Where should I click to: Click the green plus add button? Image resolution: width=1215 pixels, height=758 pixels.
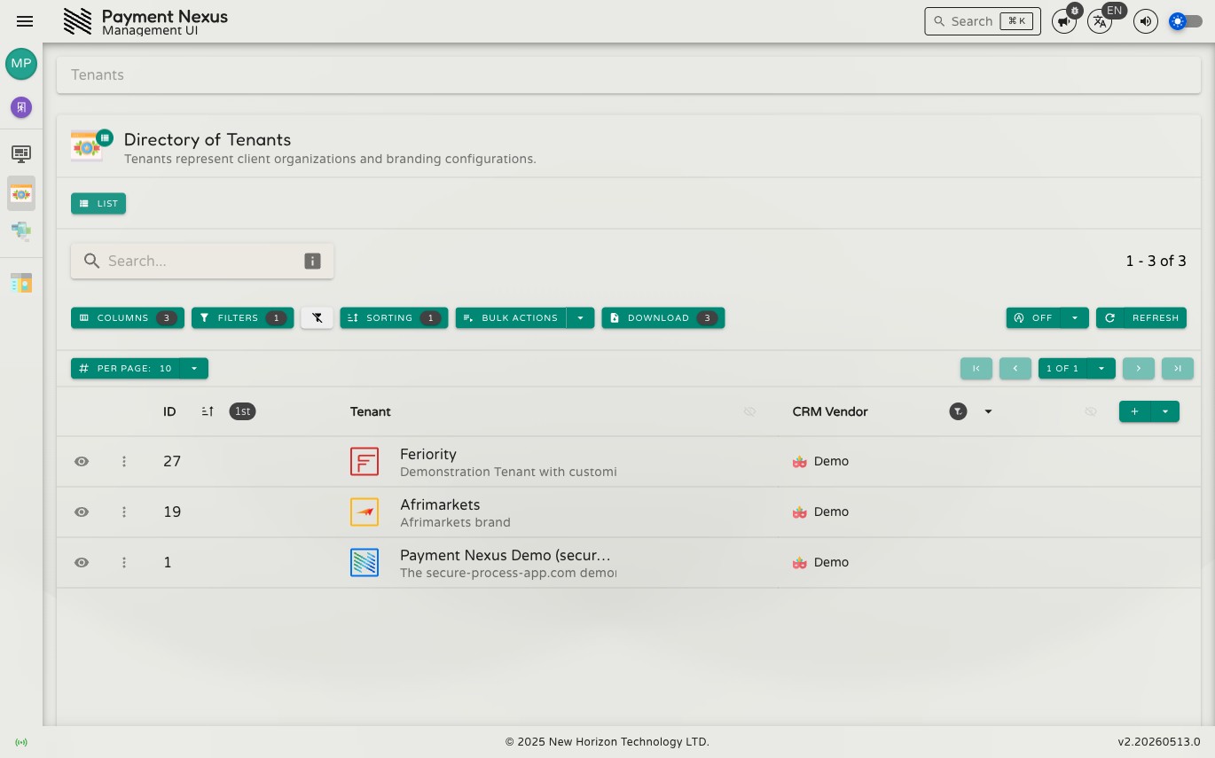point(1135,411)
